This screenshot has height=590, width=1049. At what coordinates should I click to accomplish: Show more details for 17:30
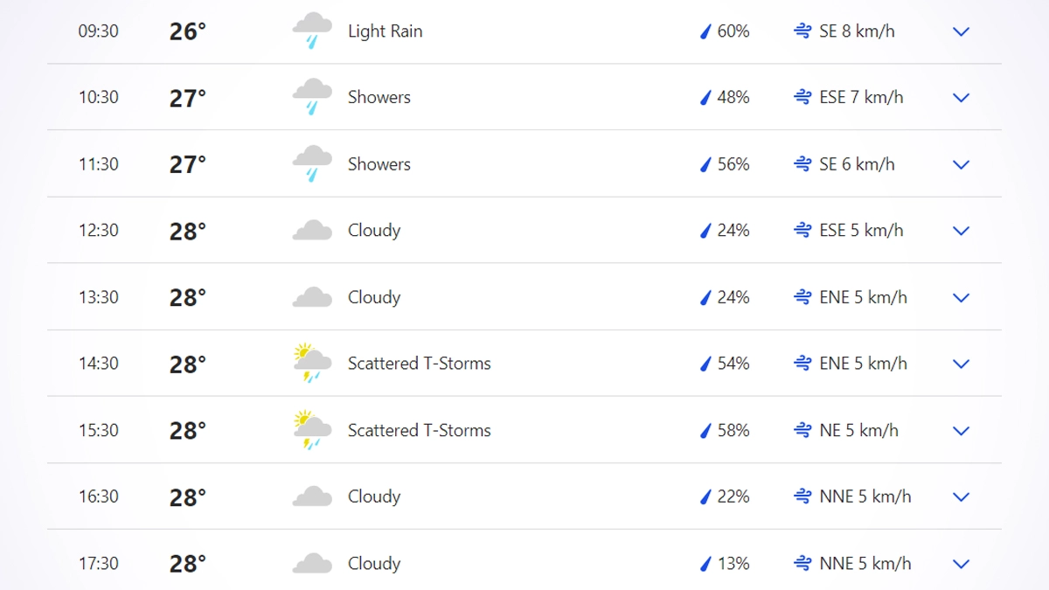(961, 564)
